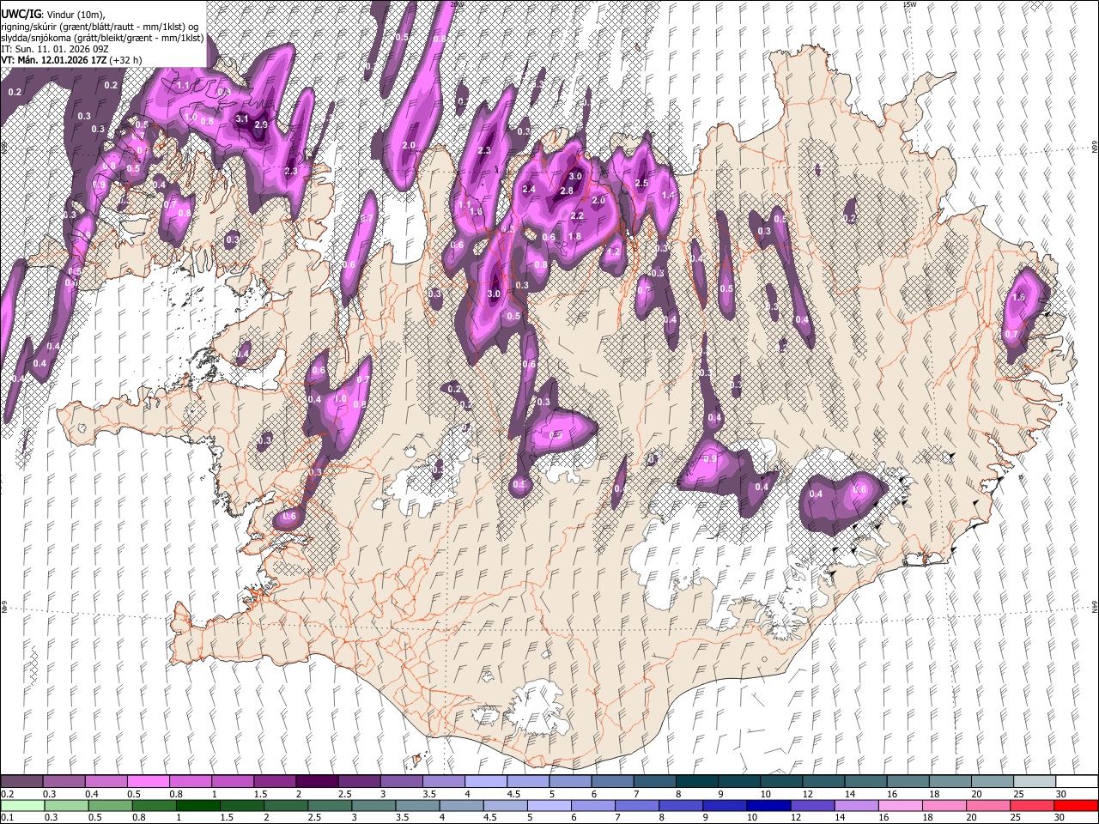
Task: Pick the darkest purple 2 swatch in snow scale
Action: 317,782
